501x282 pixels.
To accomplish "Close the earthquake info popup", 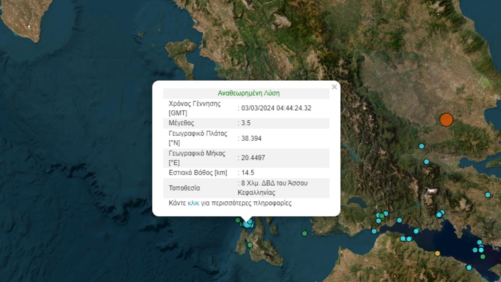I will pyautogui.click(x=334, y=87).
